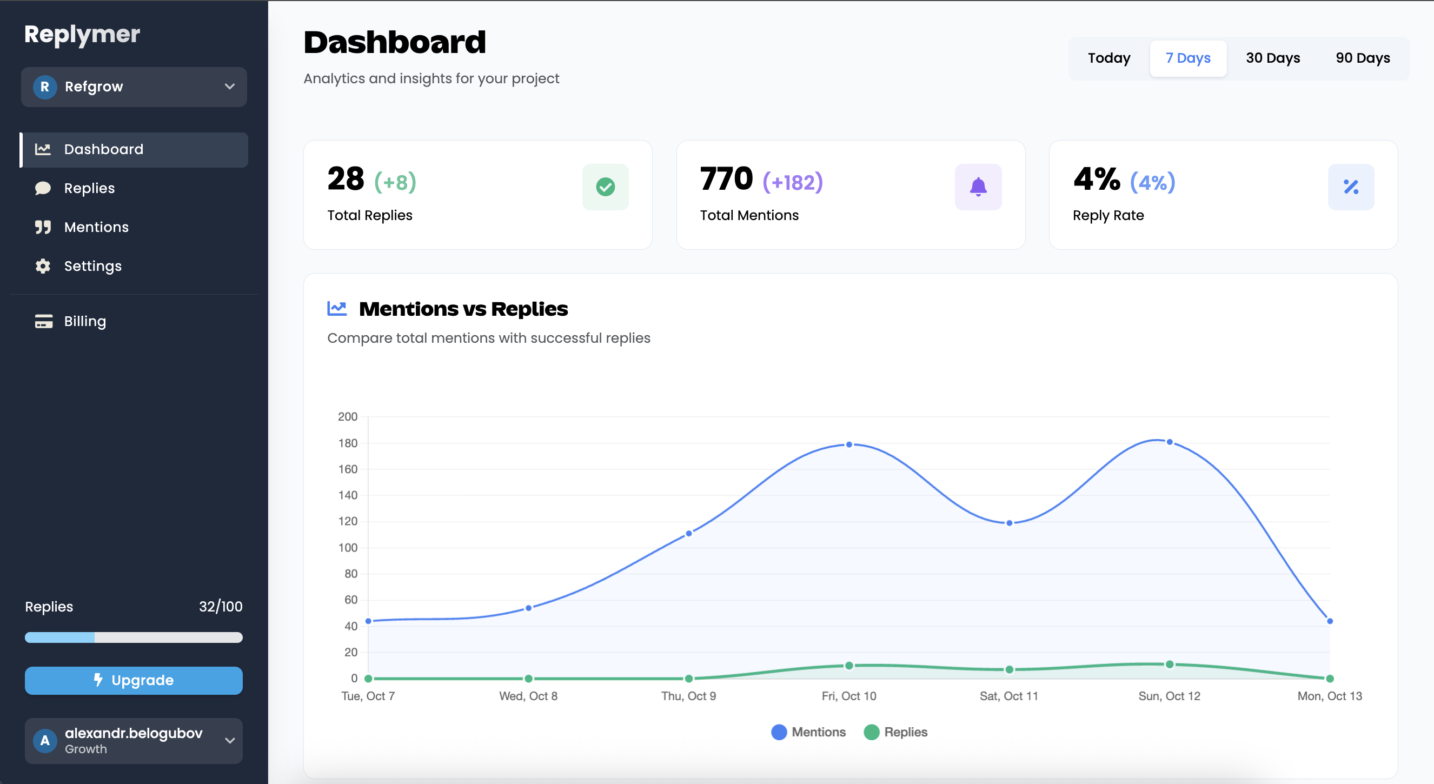Click the chart icon beside Mentions vs Replies
The image size is (1434, 784).
(x=337, y=309)
